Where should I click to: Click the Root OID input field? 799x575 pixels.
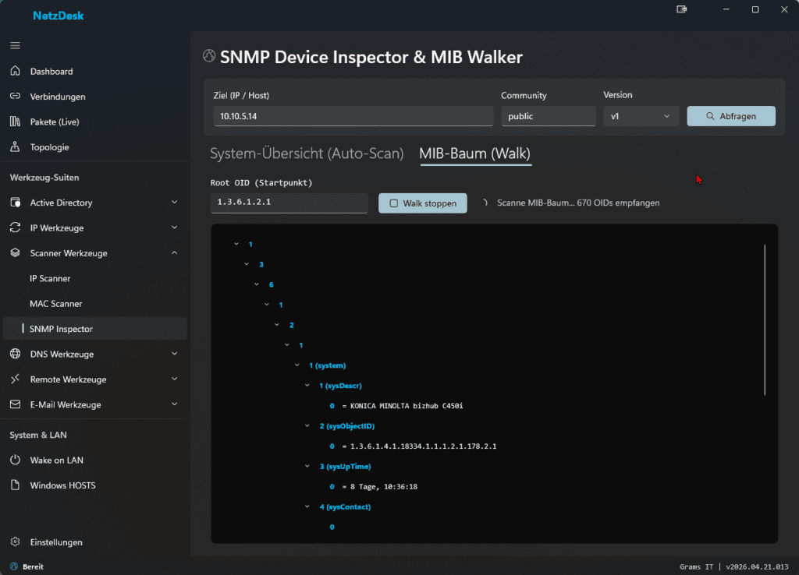[289, 203]
